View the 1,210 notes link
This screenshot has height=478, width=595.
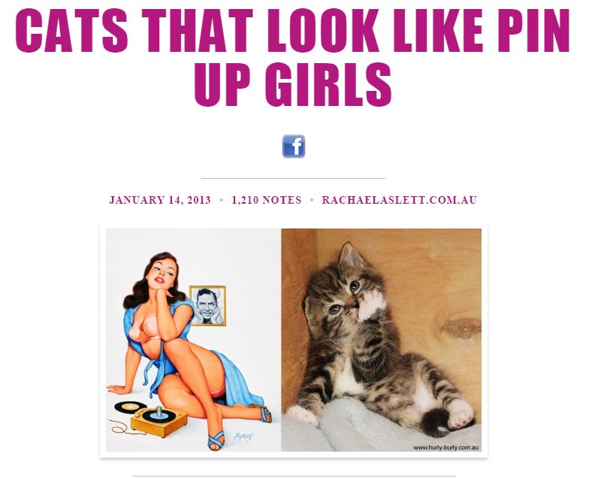click(x=267, y=200)
